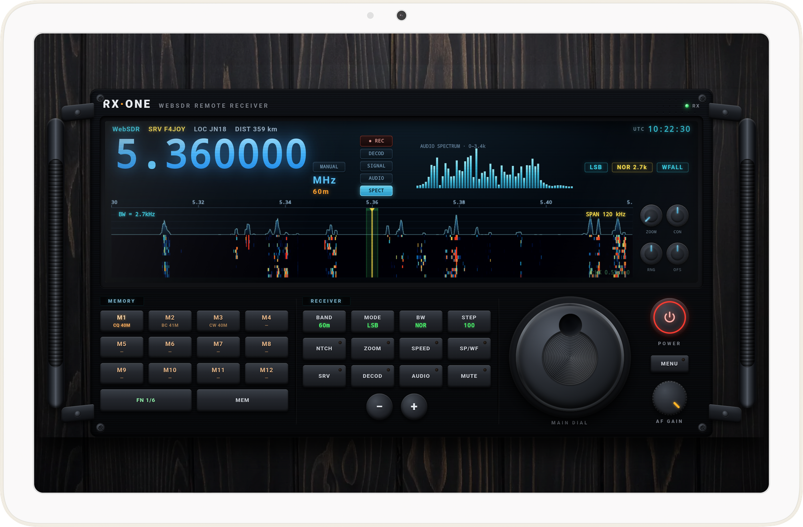The image size is (803, 527).
Task: Change band with the BAND 60m button
Action: [x=324, y=321]
